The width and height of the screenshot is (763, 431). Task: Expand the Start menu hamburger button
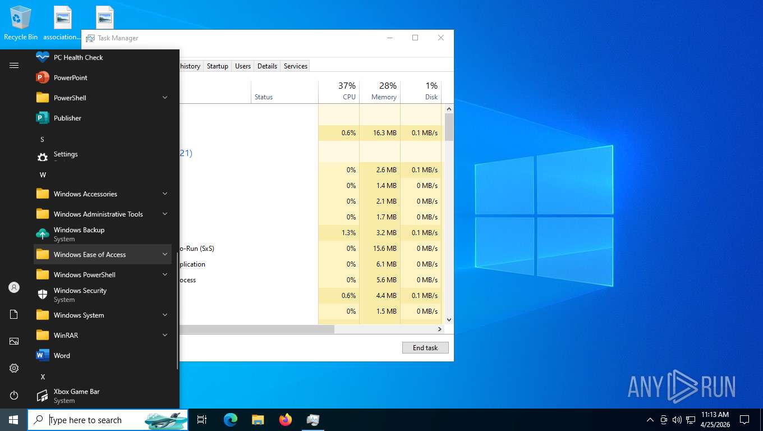pyautogui.click(x=14, y=65)
